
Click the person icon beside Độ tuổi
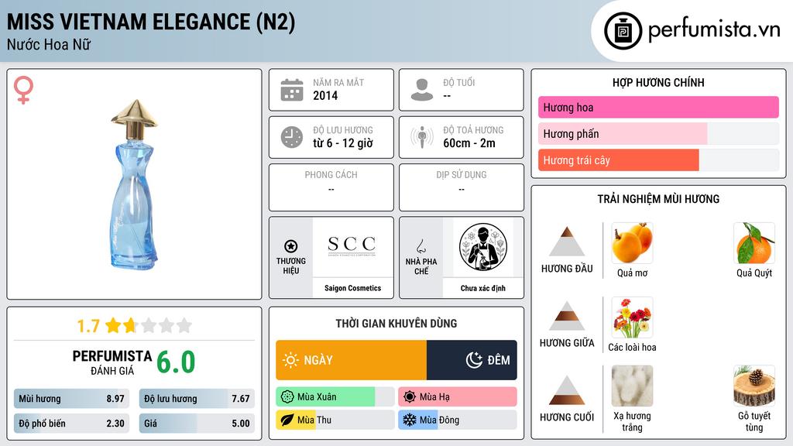point(422,90)
